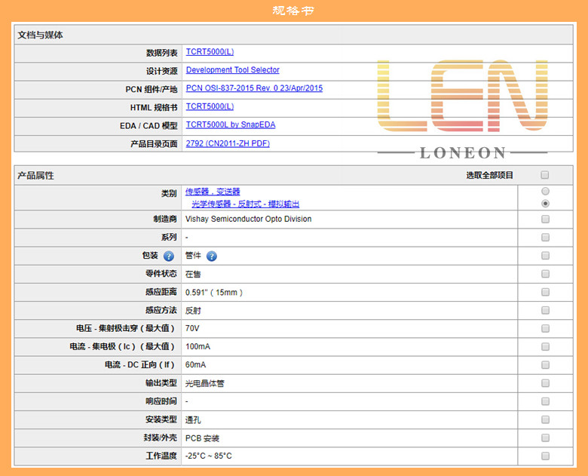Open 光学传感器 - 反射式 - 模拟输出 link
This screenshot has width=588, height=476.
(x=246, y=204)
